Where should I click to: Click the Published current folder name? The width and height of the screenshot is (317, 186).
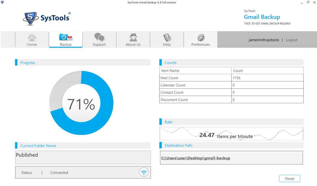[x=27, y=155]
